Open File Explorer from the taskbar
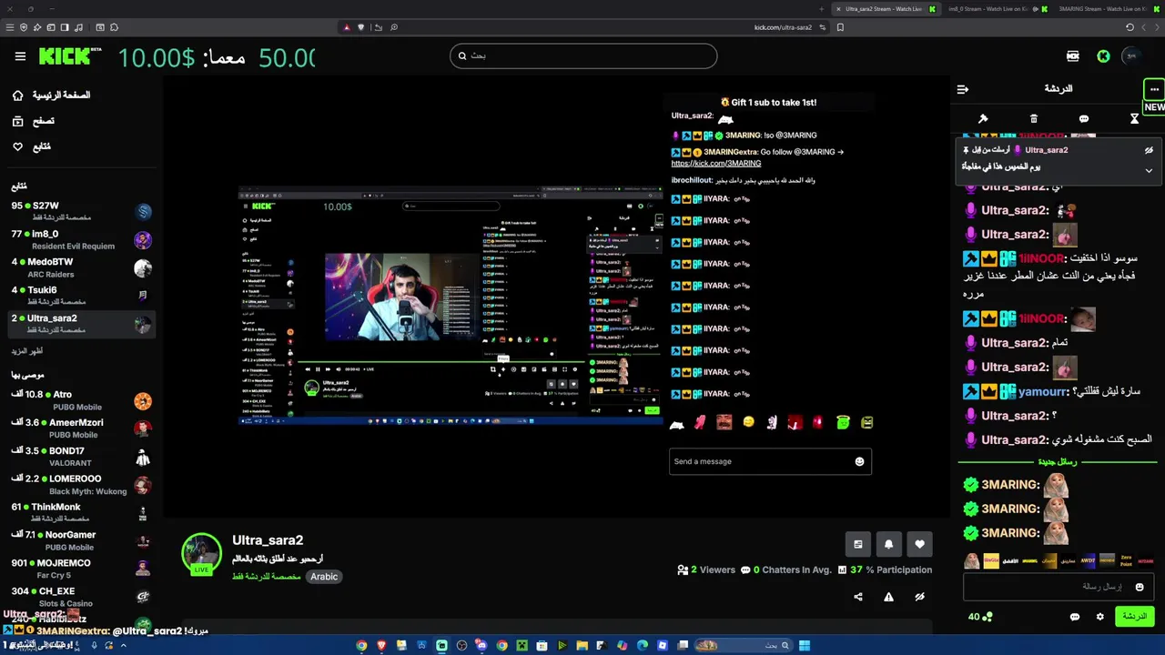The height and width of the screenshot is (655, 1165). coord(582,646)
